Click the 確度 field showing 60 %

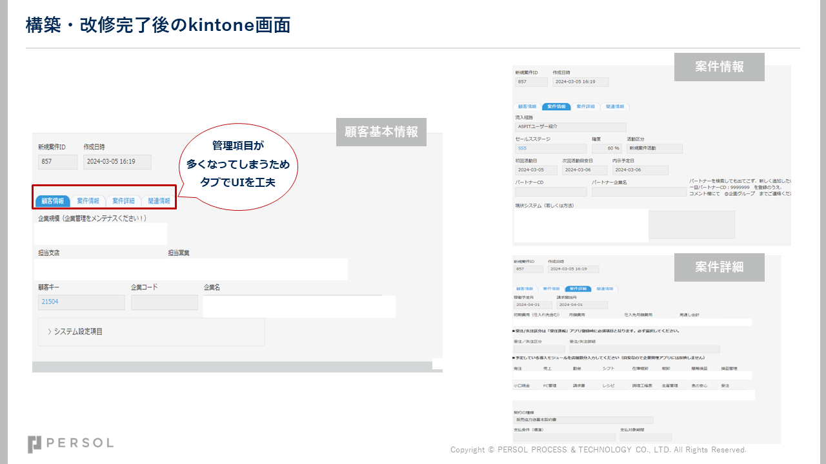pos(607,148)
